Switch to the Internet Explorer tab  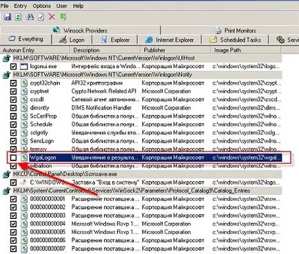click(x=169, y=40)
